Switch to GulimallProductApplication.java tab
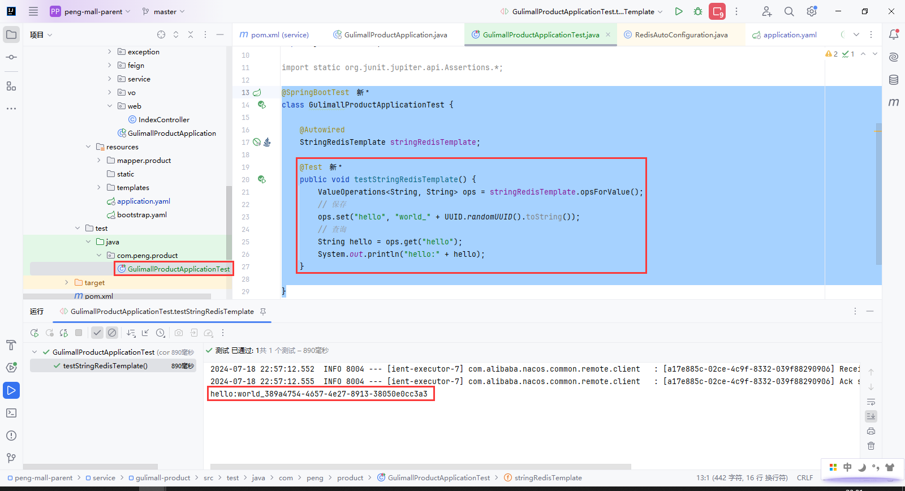The width and height of the screenshot is (905, 491). point(390,35)
